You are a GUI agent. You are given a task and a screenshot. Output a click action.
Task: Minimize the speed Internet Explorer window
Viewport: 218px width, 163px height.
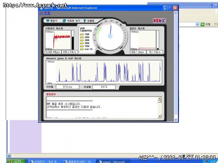click(165, 8)
